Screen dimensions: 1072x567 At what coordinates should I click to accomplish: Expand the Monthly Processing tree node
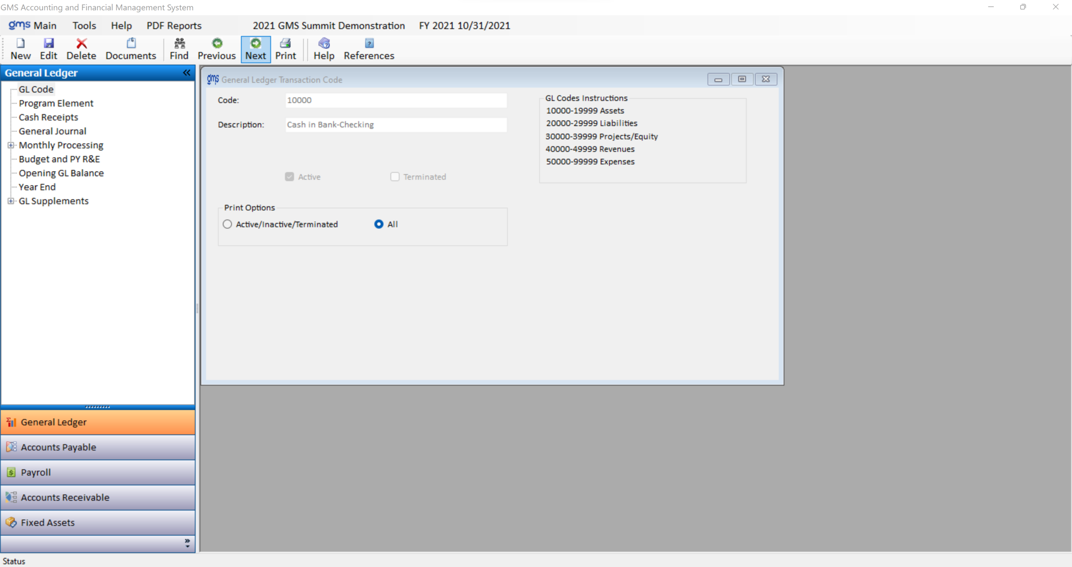click(11, 145)
